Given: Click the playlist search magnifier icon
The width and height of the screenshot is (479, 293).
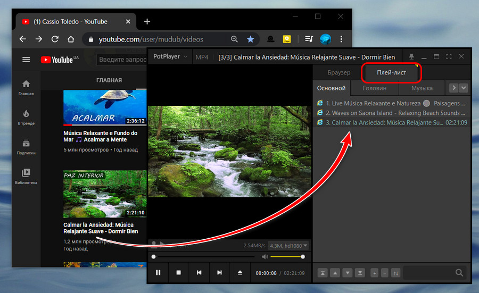Looking at the screenshot, I should [459, 273].
